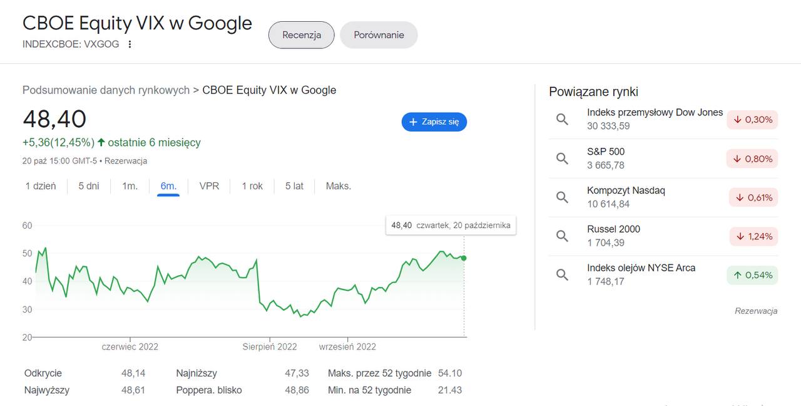Select the search icon beside S&P 500
This screenshot has width=801, height=406.
pos(561,158)
